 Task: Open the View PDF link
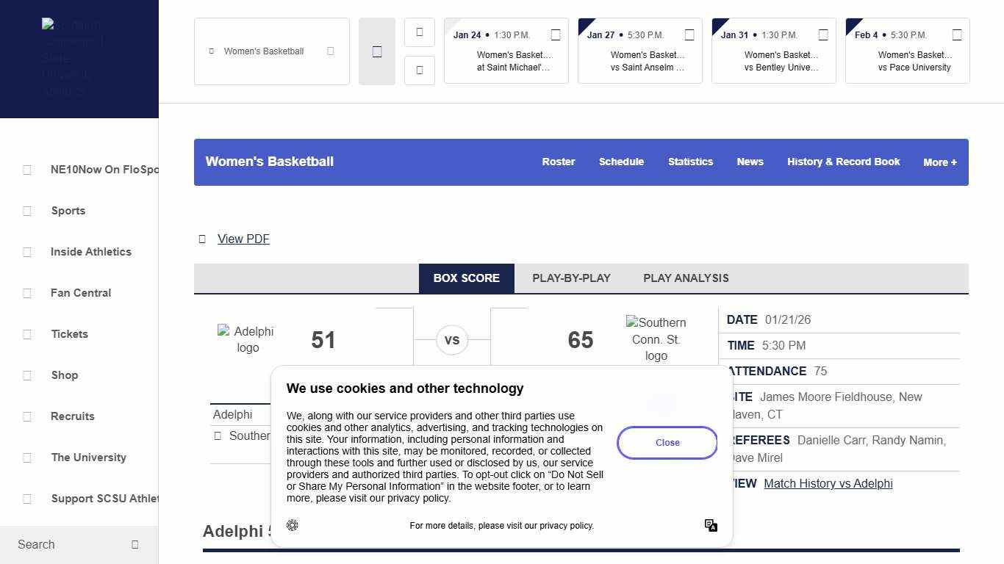[x=243, y=239]
